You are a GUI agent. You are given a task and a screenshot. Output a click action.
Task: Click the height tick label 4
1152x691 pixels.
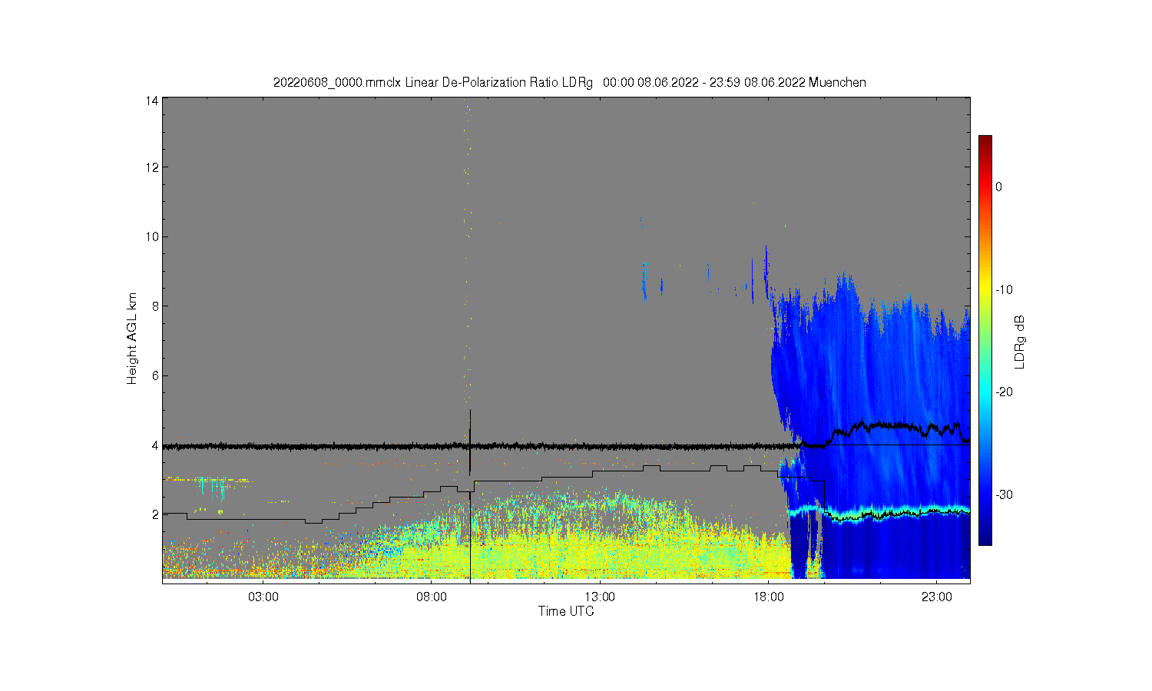click(156, 445)
